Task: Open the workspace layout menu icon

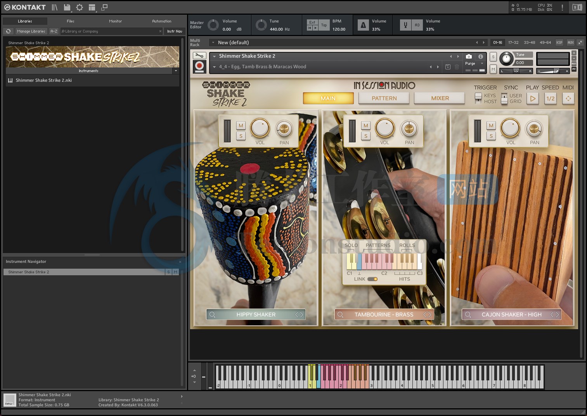Action: tap(92, 7)
